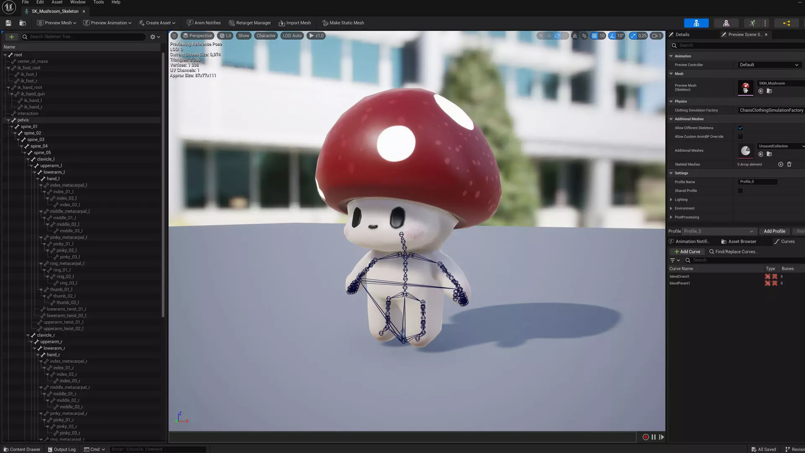Toggle Allow Different Skeletons checkbox
The height and width of the screenshot is (453, 805).
coord(740,128)
